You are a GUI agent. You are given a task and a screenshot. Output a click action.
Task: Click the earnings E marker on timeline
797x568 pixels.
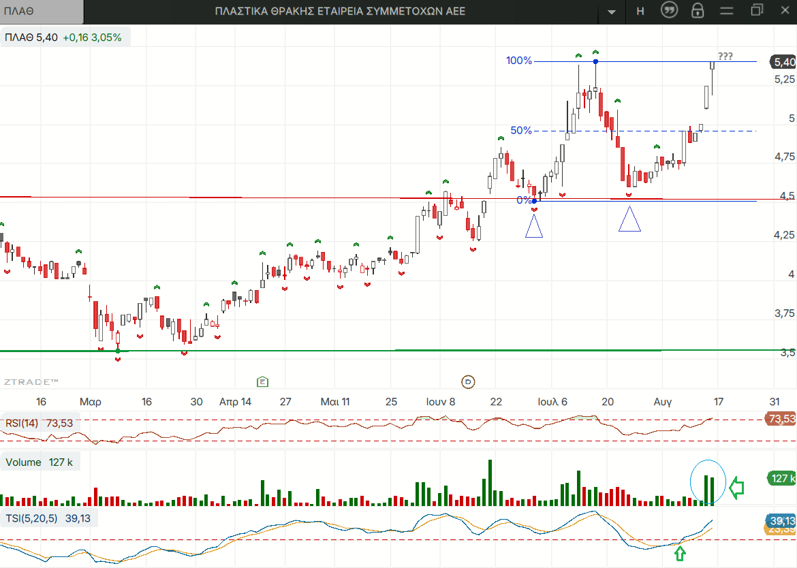point(262,381)
